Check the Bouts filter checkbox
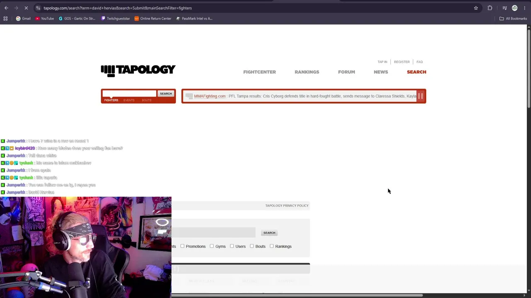 252,246
